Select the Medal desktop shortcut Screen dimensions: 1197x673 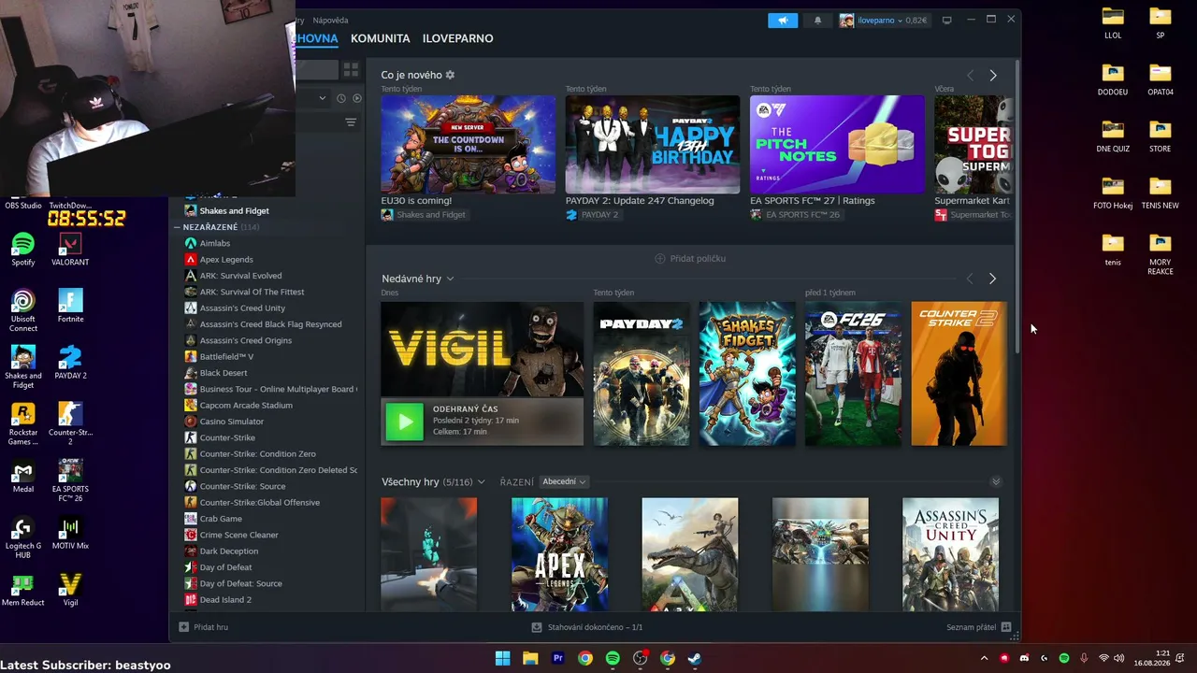23,477
